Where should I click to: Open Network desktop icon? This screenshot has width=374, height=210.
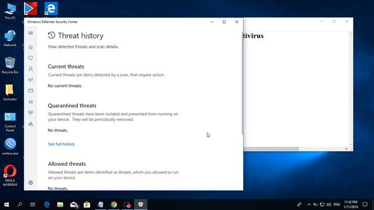coord(10,38)
